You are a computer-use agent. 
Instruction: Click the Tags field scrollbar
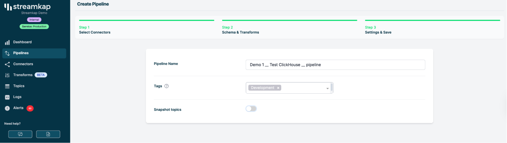click(331, 87)
